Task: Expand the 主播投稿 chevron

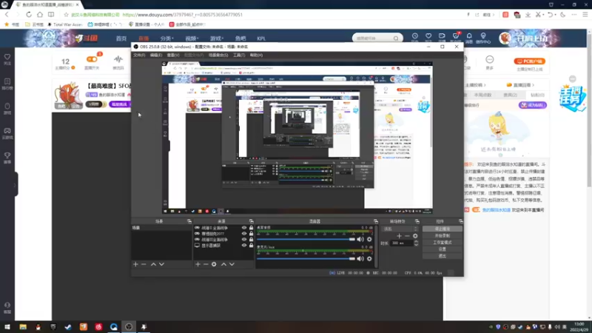Action: click(485, 85)
